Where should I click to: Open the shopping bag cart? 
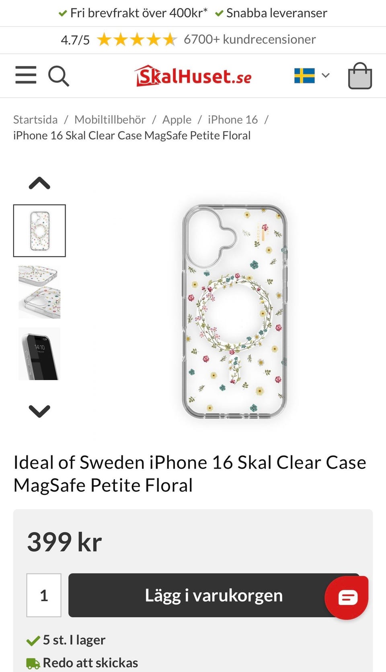coord(359,76)
